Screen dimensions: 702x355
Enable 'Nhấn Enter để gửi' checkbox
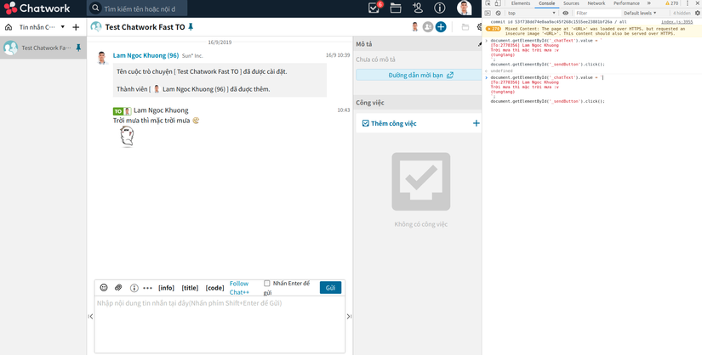click(267, 283)
